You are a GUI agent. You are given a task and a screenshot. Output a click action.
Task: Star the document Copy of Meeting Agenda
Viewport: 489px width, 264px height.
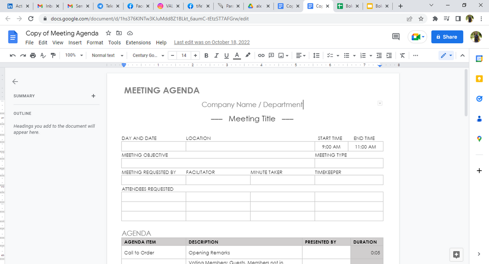(108, 33)
